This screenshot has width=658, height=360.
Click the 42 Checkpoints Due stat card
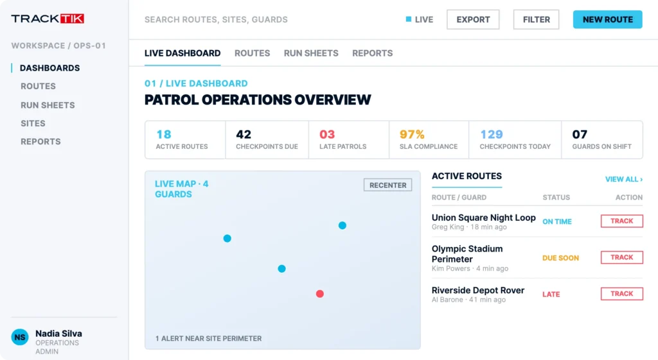point(267,139)
